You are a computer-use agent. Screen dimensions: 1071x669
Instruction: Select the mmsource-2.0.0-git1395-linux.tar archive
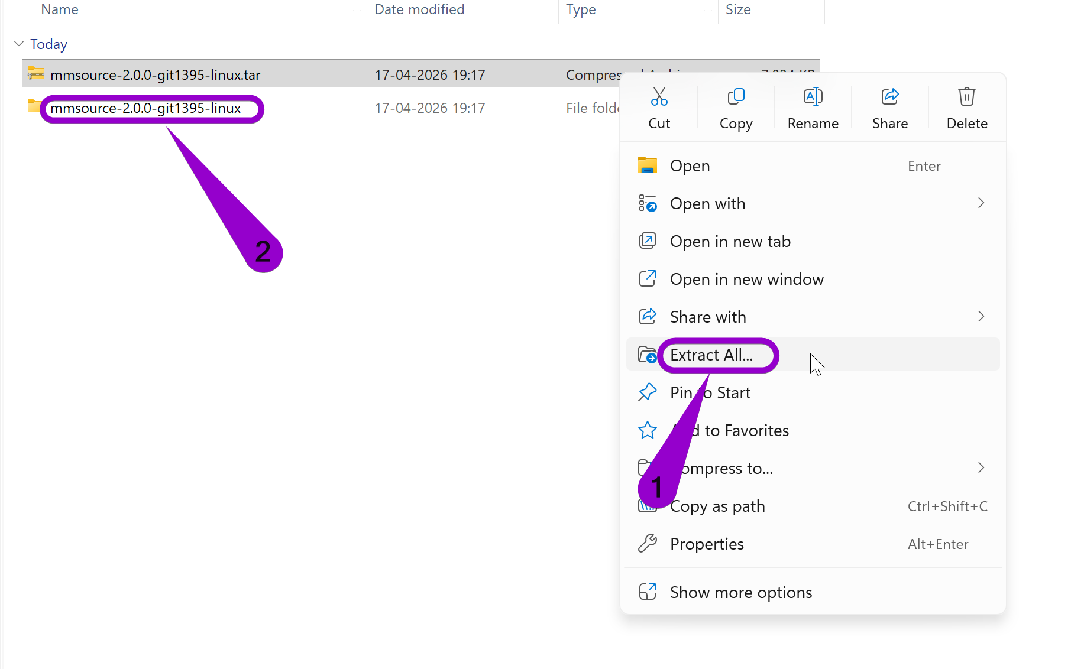pos(156,74)
